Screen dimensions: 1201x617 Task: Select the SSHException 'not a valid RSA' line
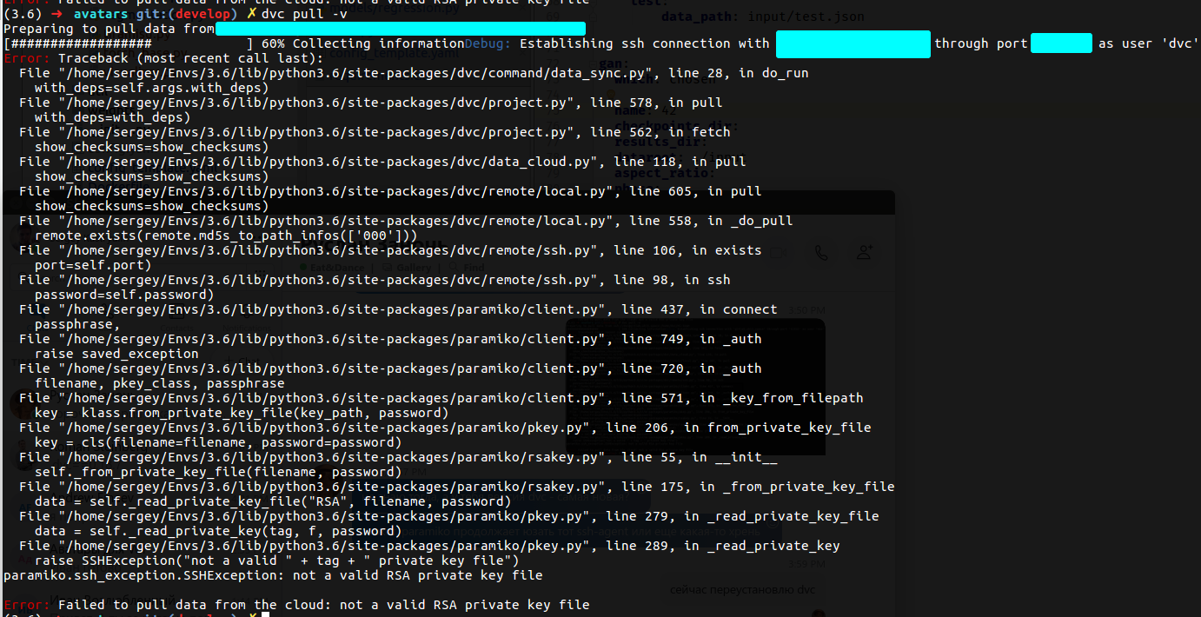point(269,574)
